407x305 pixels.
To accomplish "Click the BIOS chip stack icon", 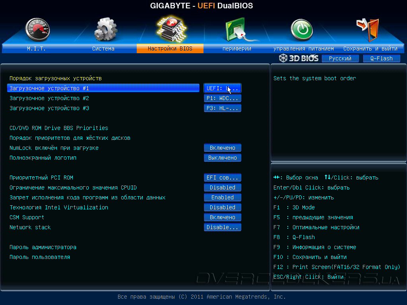I will pos(172,29).
